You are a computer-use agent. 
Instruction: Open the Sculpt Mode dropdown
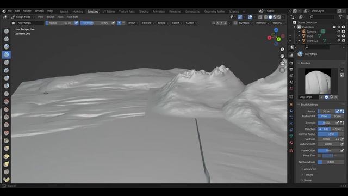tap(23, 17)
